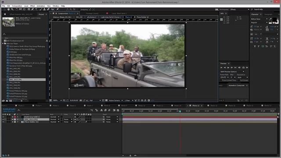Viewport: 281px width, 158px height.
Task: Hide the IMG_1613.JPG layer in timeline
Action: click(3, 119)
